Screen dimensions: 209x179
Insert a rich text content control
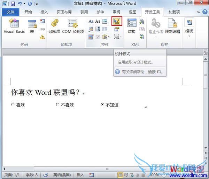91,21
